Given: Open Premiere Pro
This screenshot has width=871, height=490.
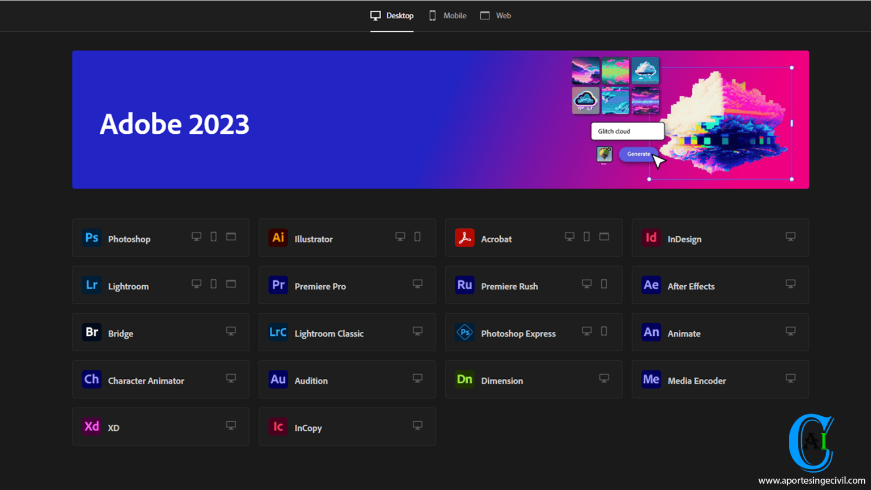Looking at the screenshot, I should [x=278, y=285].
